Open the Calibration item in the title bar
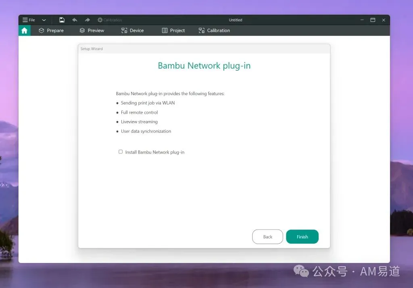 [x=110, y=20]
